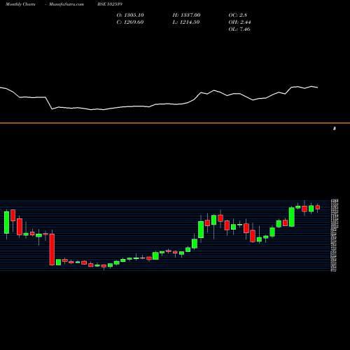Click the end point of the white indicator line
This screenshot has height=350, width=350.
pyautogui.click(x=318, y=87)
